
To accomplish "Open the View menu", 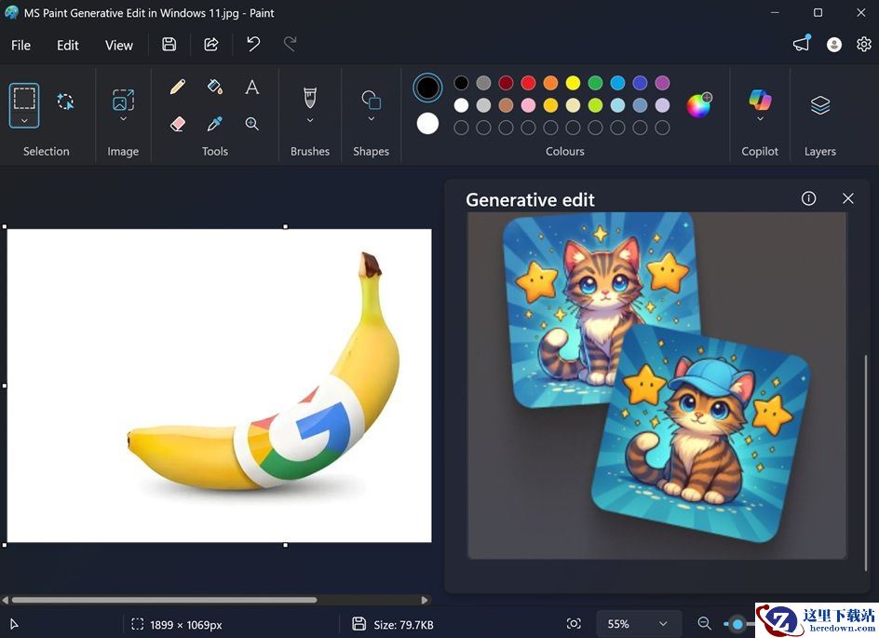I will (x=119, y=45).
